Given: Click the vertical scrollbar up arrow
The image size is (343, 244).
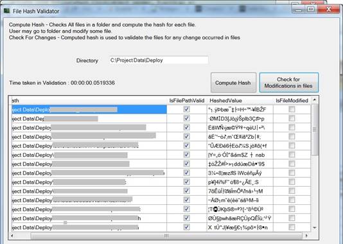Looking at the screenshot, I should (315, 100).
